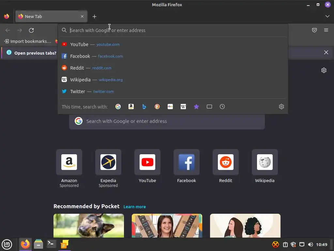This screenshot has width=334, height=251.
Task: Click Import bookmarks button
Action: (x=28, y=41)
